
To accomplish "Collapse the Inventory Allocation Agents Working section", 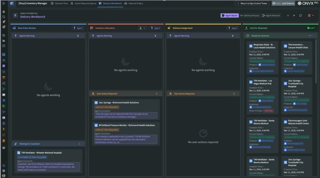I will 126,36.
